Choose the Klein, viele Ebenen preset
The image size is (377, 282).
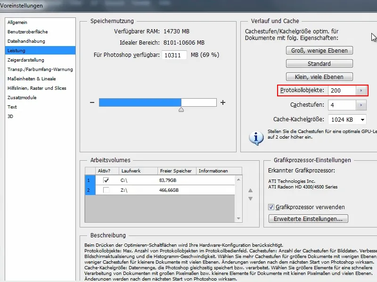click(320, 77)
